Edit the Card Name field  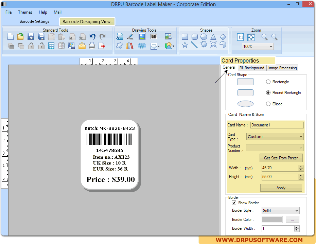point(277,125)
